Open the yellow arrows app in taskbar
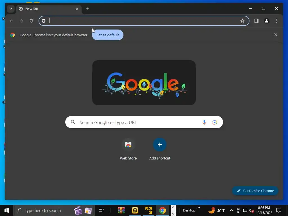 148,210
